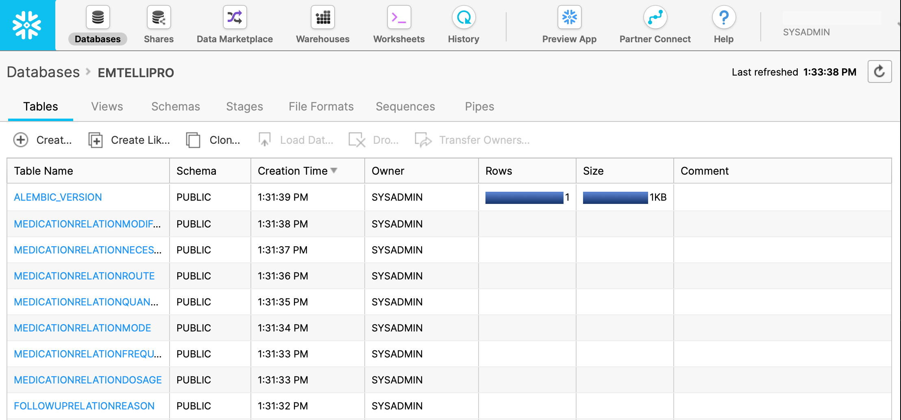
Task: Click the Create Lik... button label
Action: click(x=140, y=140)
